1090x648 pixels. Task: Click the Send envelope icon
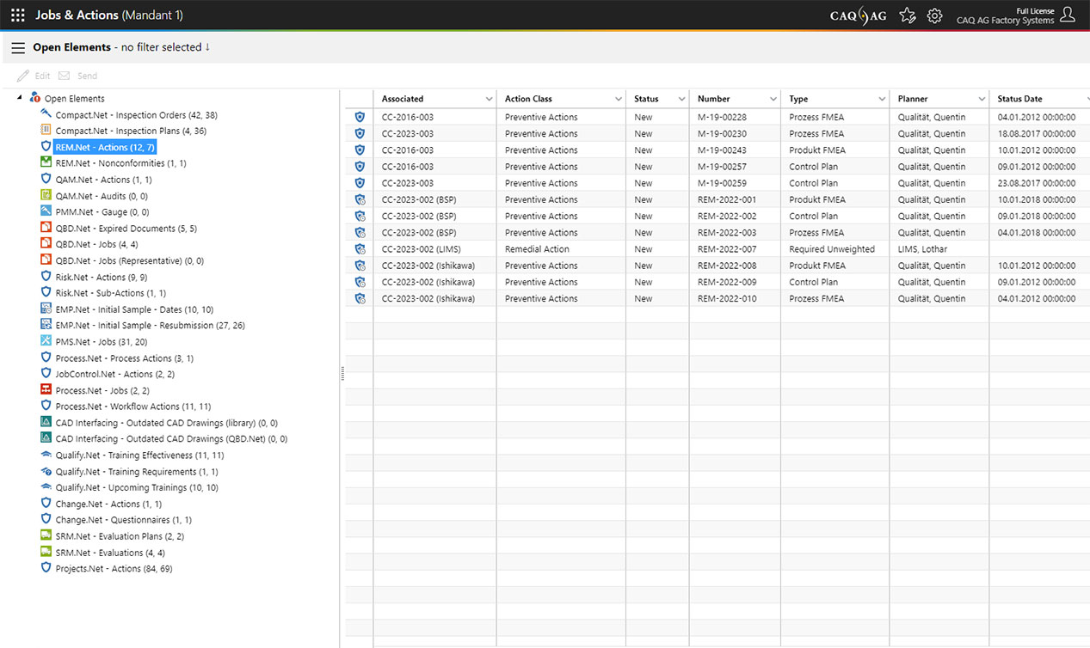(x=65, y=76)
